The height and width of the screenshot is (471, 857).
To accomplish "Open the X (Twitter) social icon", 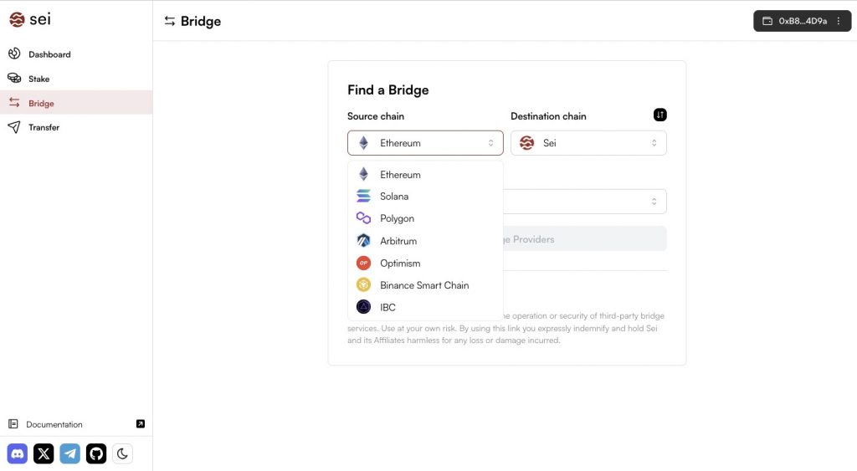I will [x=44, y=453].
